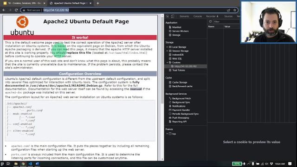The height and width of the screenshot is (167, 297).
Task: Expand the Session Storage tree node
Action: click(167, 51)
